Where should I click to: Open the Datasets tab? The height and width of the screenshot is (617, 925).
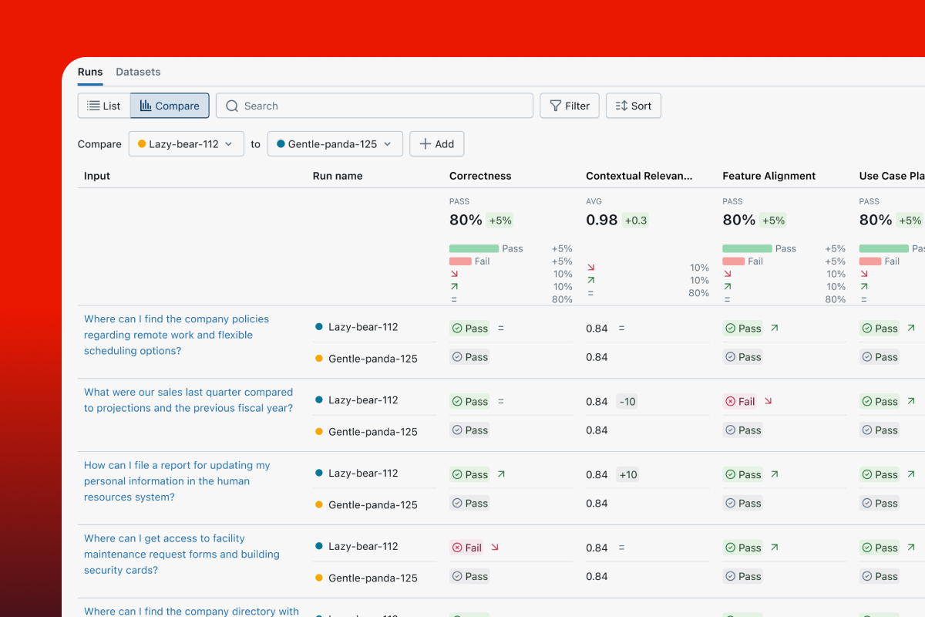point(138,72)
